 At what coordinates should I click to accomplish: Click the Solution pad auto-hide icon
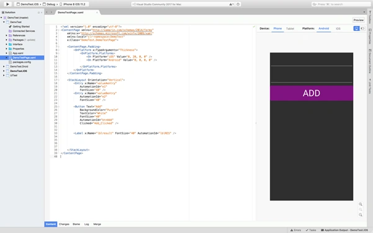pos(38,12)
